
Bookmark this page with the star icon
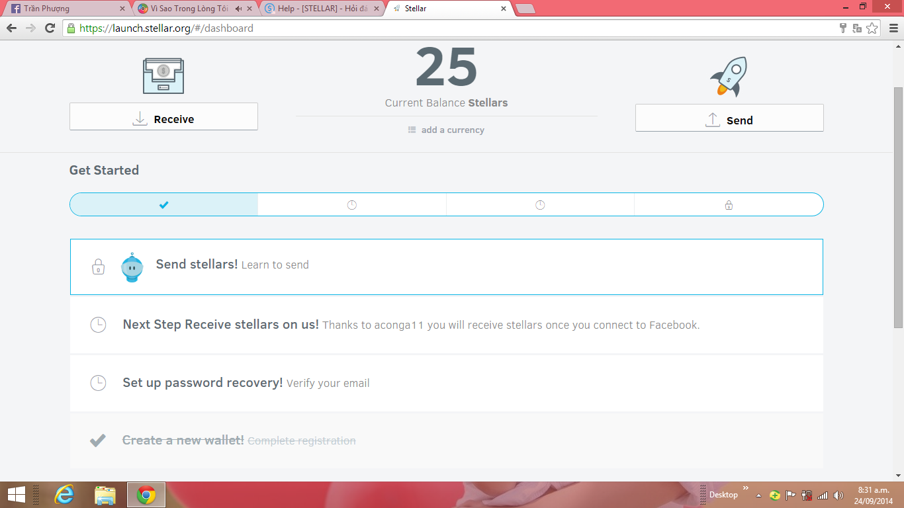pos(872,28)
